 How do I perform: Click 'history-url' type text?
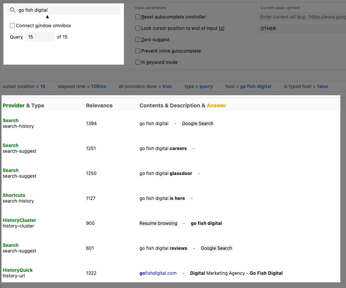pyautogui.click(x=14, y=276)
